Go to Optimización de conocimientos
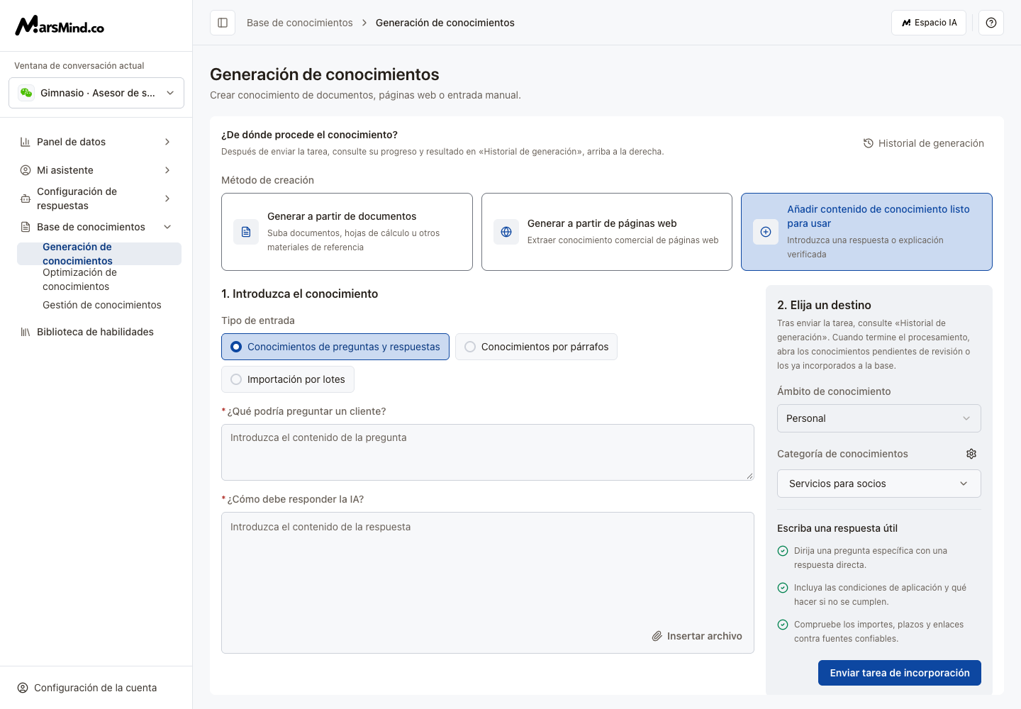The image size is (1021, 709). point(99,279)
